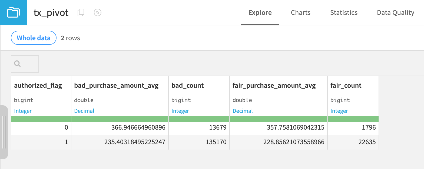Select the Data Quality tab
This screenshot has height=169, width=424.
[395, 13]
